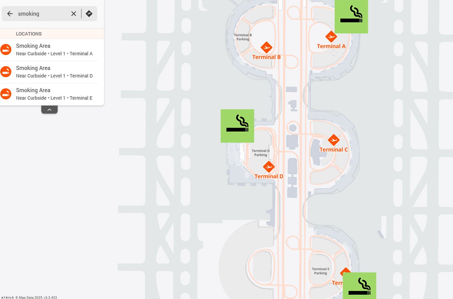Click green smoking marker near Terminal E
Image resolution: width=453 pixels, height=299 pixels.
360,286
